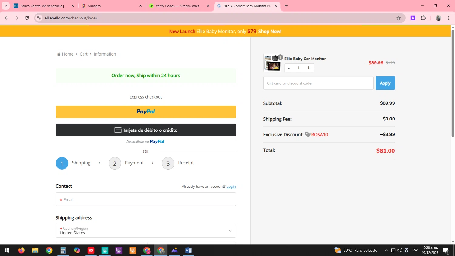This screenshot has width=455, height=256.
Task: Switch the ESP keyboard language
Action: 415,250
